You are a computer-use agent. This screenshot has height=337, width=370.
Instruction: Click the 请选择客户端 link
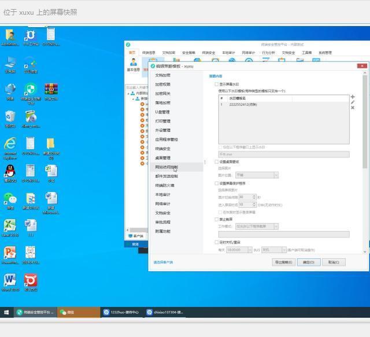[163, 262]
